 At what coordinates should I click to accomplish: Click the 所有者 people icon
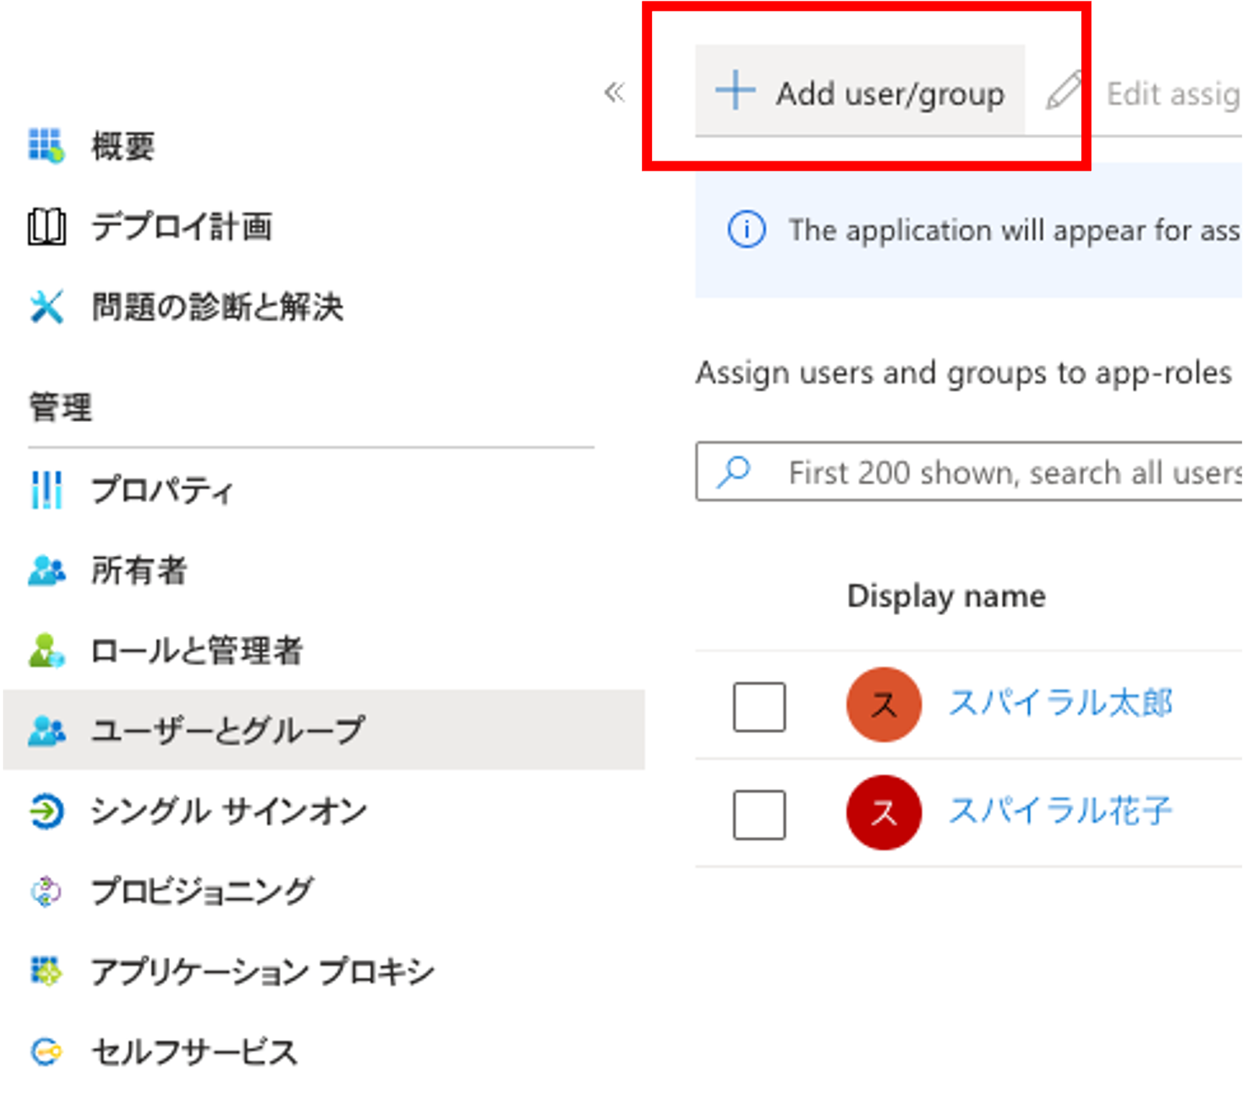coord(47,570)
